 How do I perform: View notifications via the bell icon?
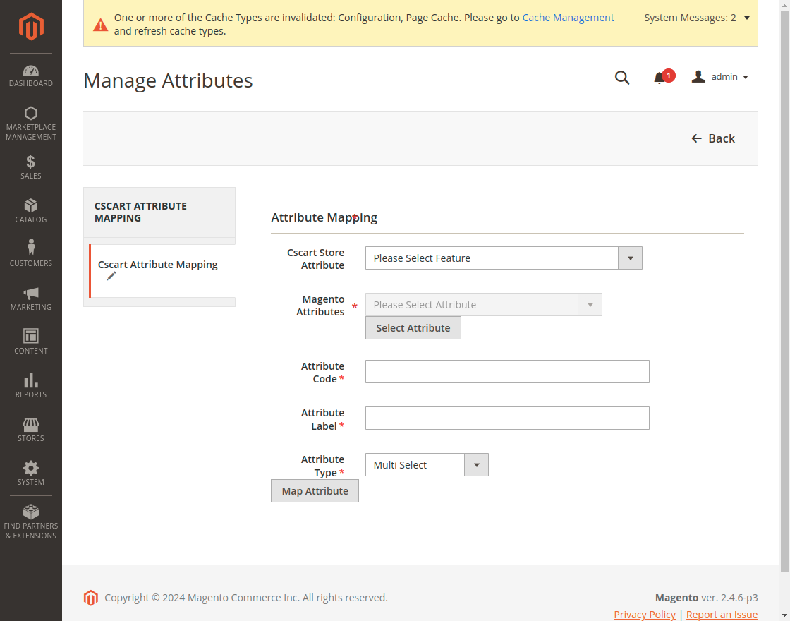coord(660,78)
